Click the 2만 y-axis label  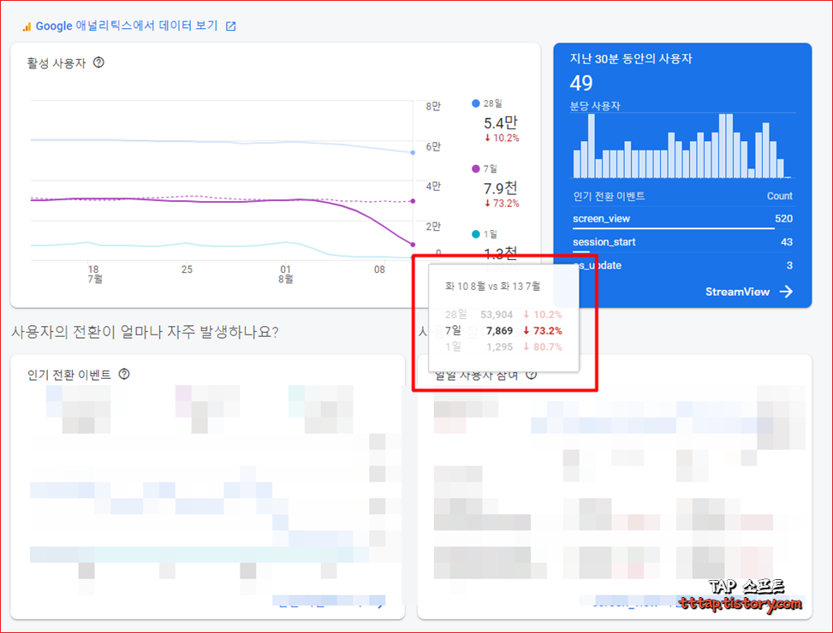[x=433, y=227]
